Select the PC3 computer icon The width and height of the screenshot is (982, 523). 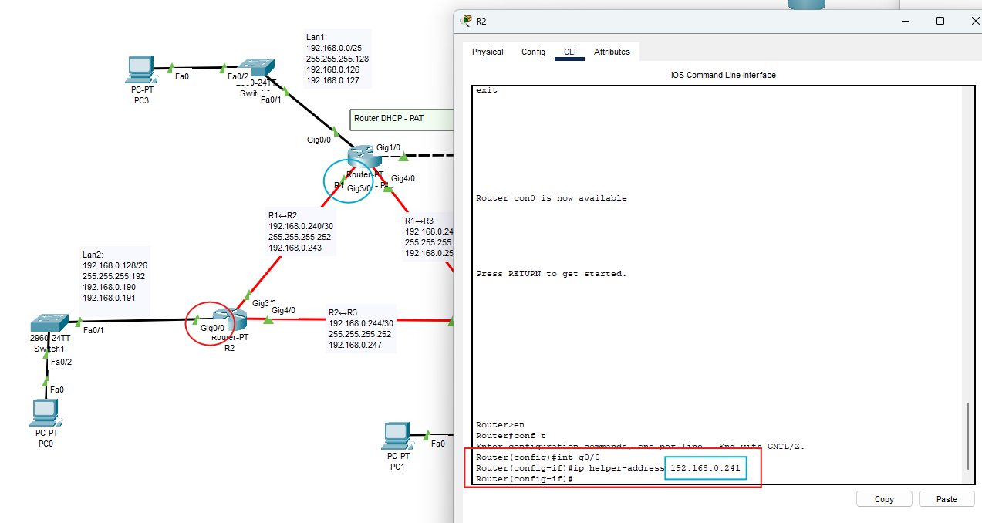[140, 69]
